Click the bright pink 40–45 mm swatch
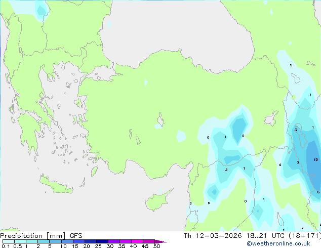 137,241
